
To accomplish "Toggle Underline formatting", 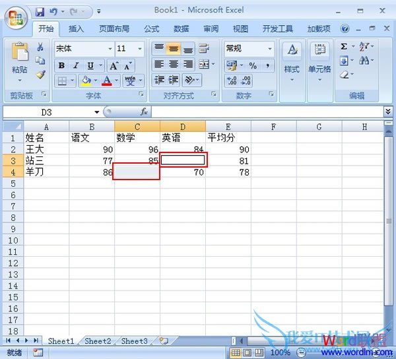I will coord(90,65).
